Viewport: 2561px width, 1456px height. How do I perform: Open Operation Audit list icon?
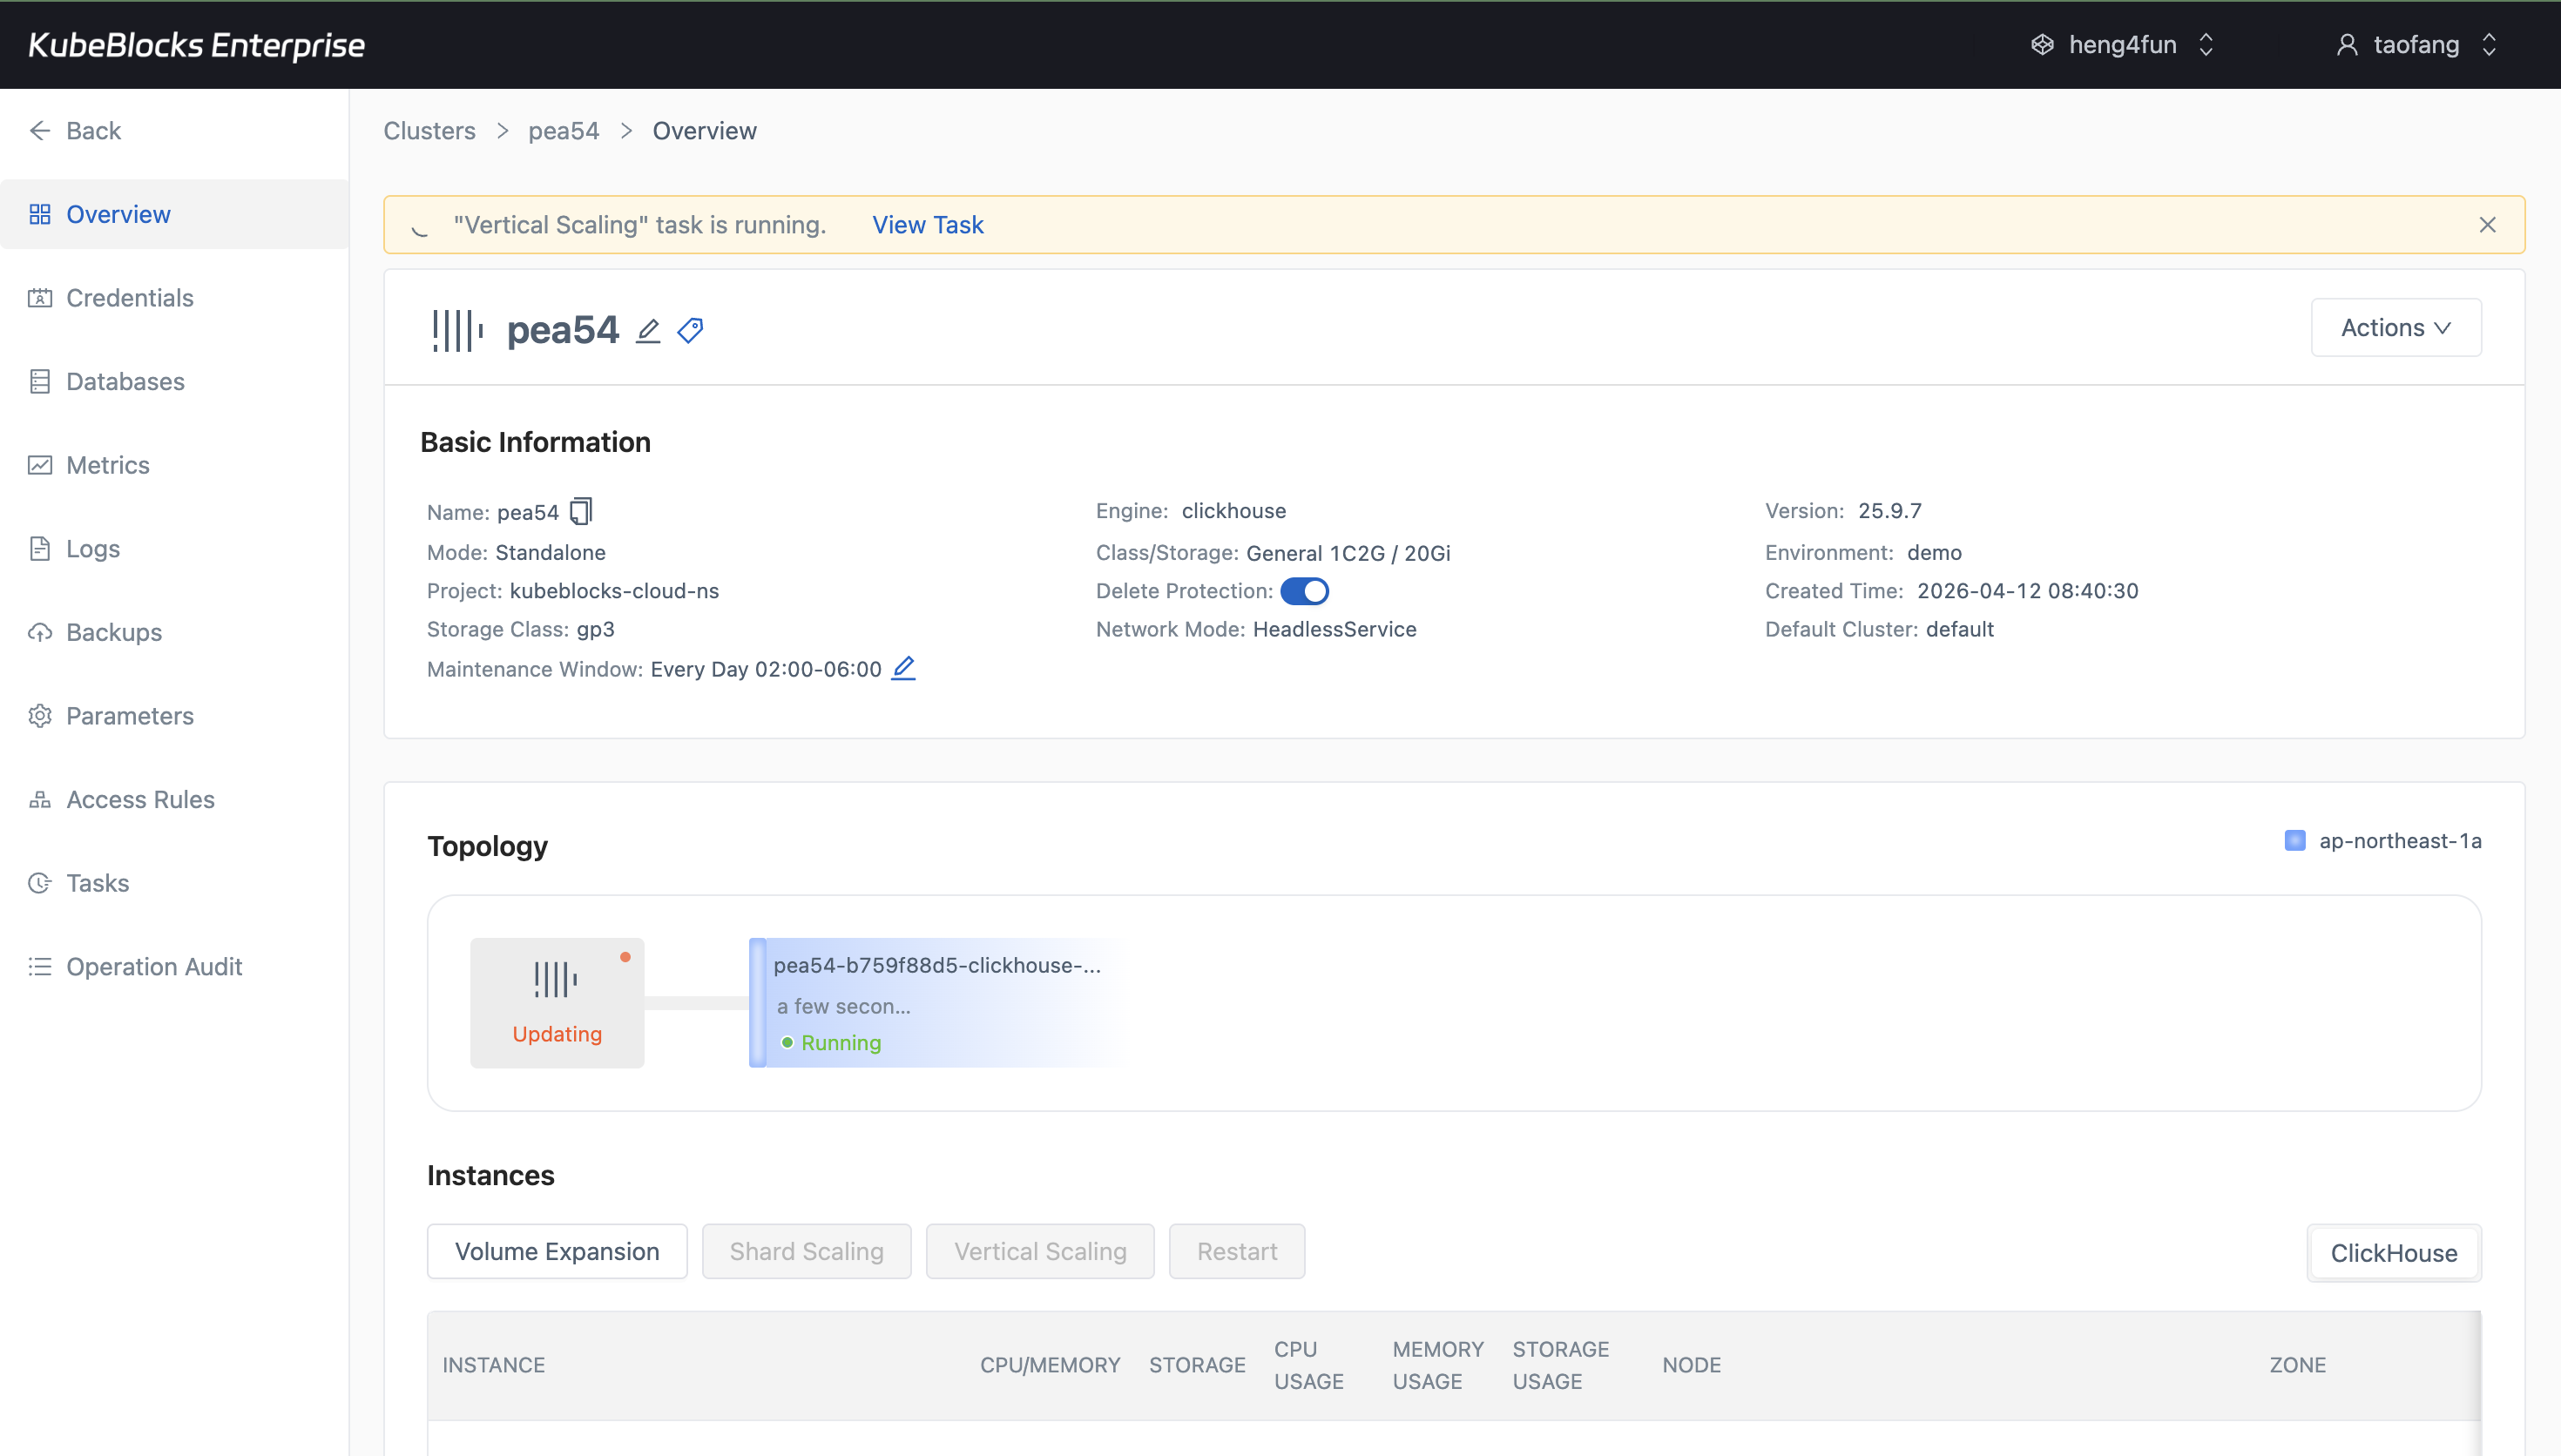tap(40, 966)
